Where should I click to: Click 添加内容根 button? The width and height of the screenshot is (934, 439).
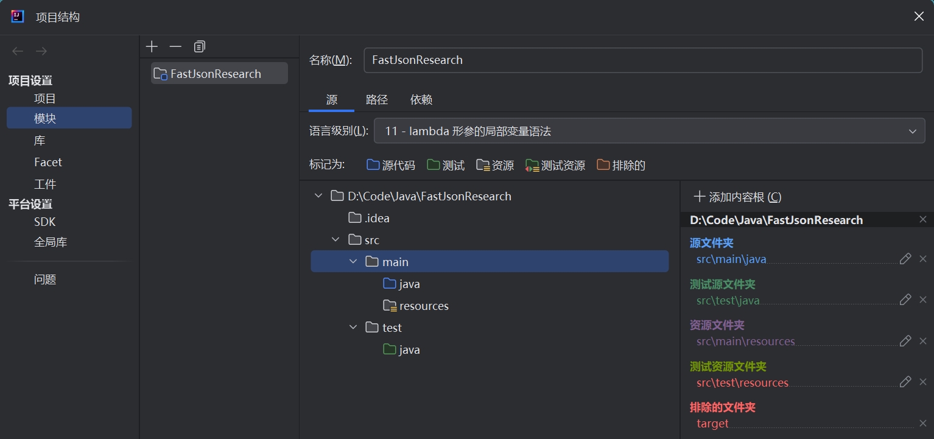[x=737, y=197]
